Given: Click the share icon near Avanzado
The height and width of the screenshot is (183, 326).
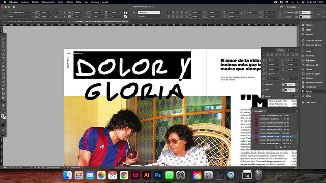Looking at the screenshot, I should tap(281, 7).
